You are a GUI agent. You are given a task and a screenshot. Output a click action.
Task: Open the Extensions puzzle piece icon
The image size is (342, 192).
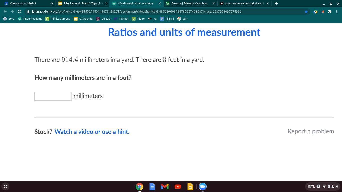coord(330,12)
